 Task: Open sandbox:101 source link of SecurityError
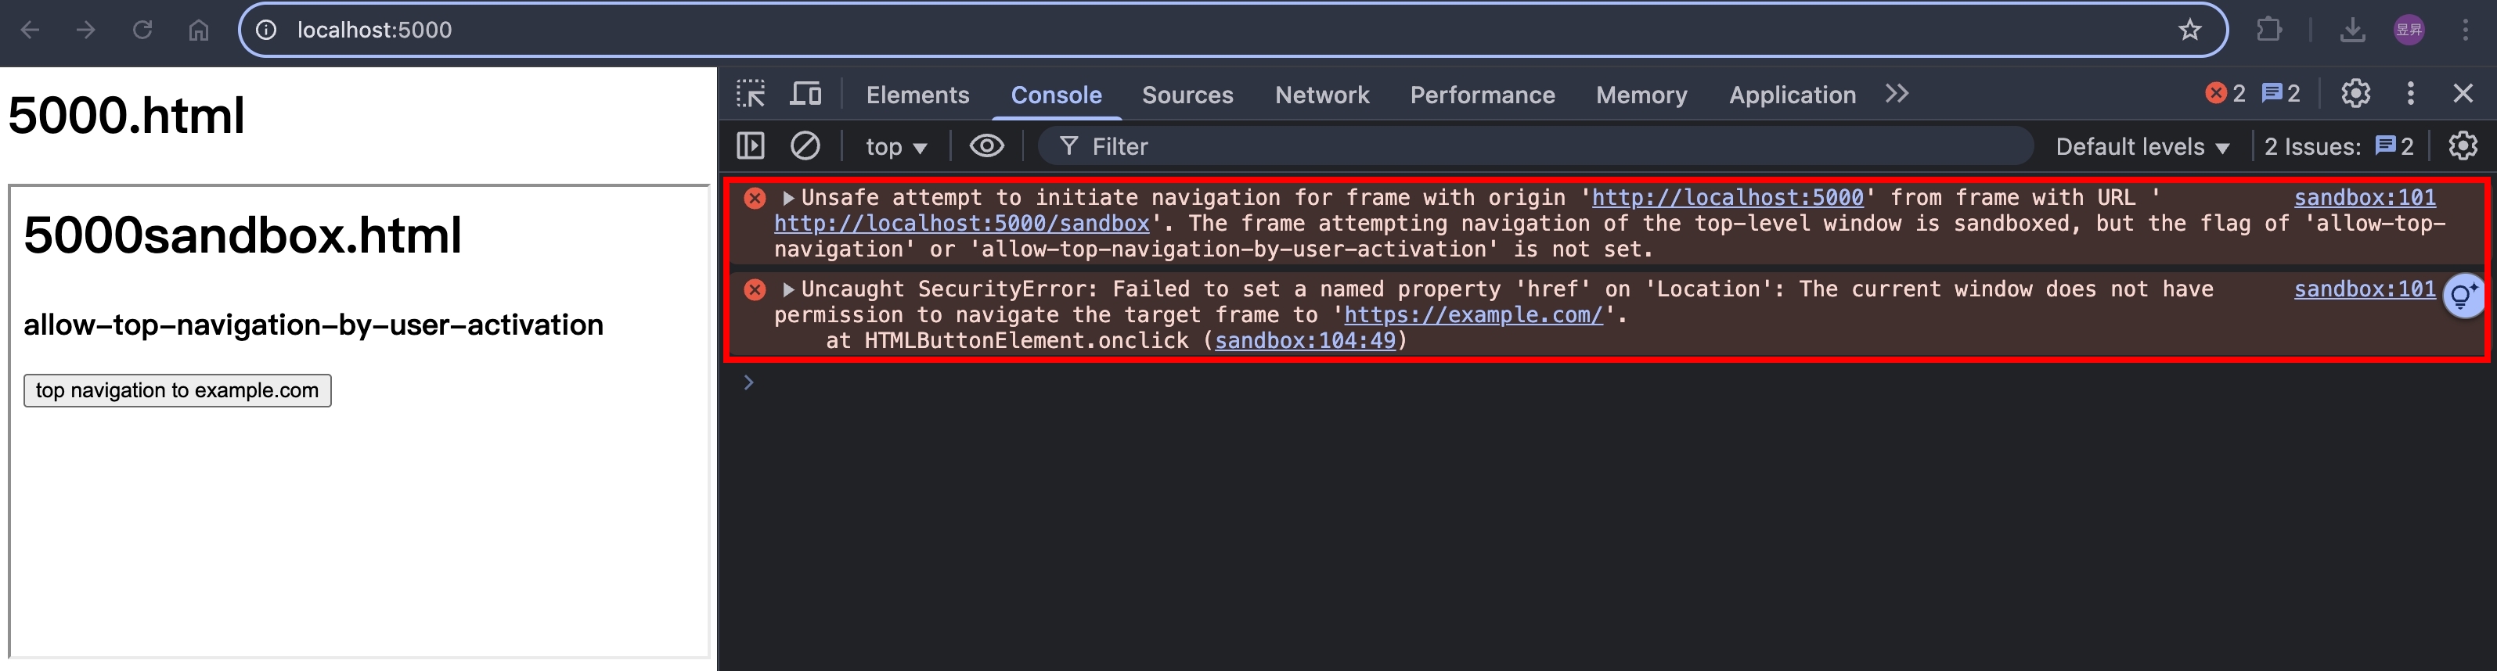pyautogui.click(x=2364, y=289)
